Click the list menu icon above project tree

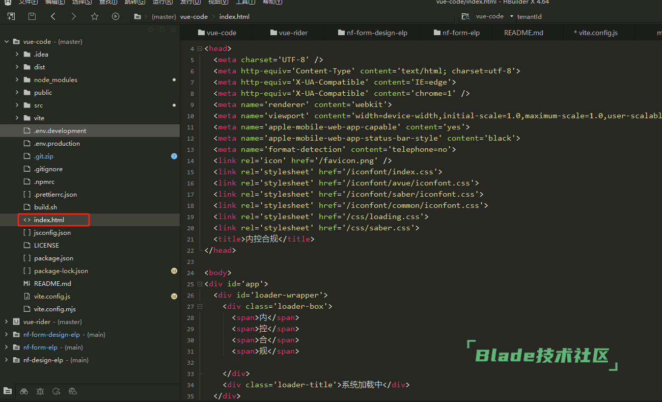174,30
